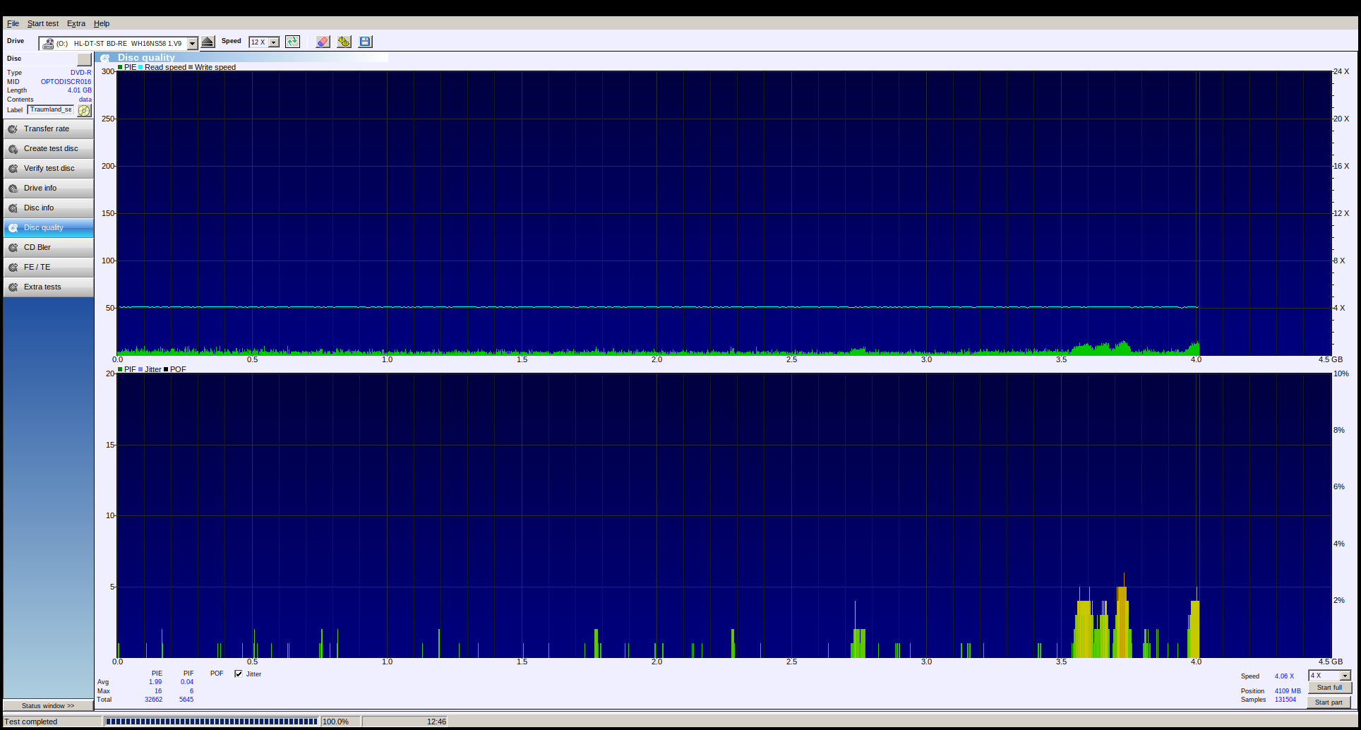Image resolution: width=1361 pixels, height=730 pixels.
Task: Click the Contents value data
Action: [85, 100]
